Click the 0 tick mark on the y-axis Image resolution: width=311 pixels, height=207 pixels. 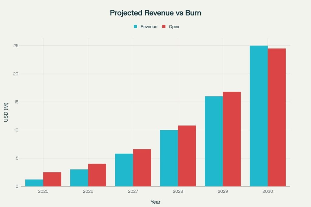pos(18,185)
